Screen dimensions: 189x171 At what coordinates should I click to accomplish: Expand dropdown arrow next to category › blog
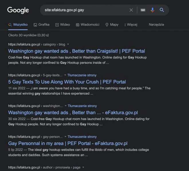coord(68,44)
